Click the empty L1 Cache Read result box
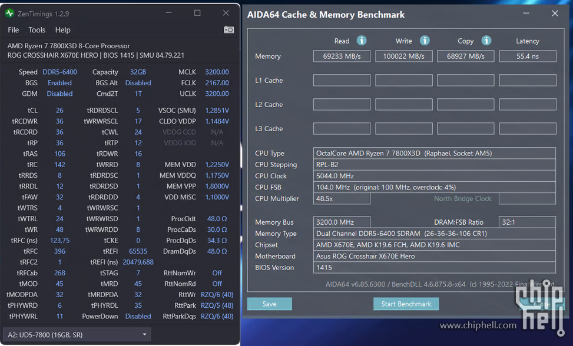This screenshot has height=346, width=573. click(342, 80)
